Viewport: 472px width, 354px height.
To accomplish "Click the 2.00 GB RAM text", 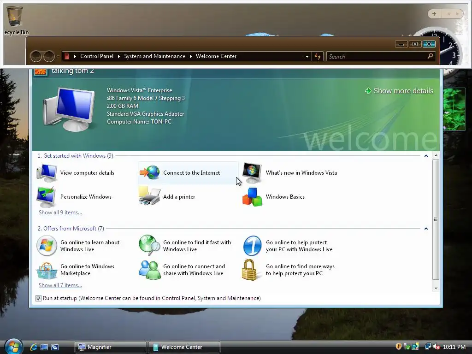I will coord(123,106).
